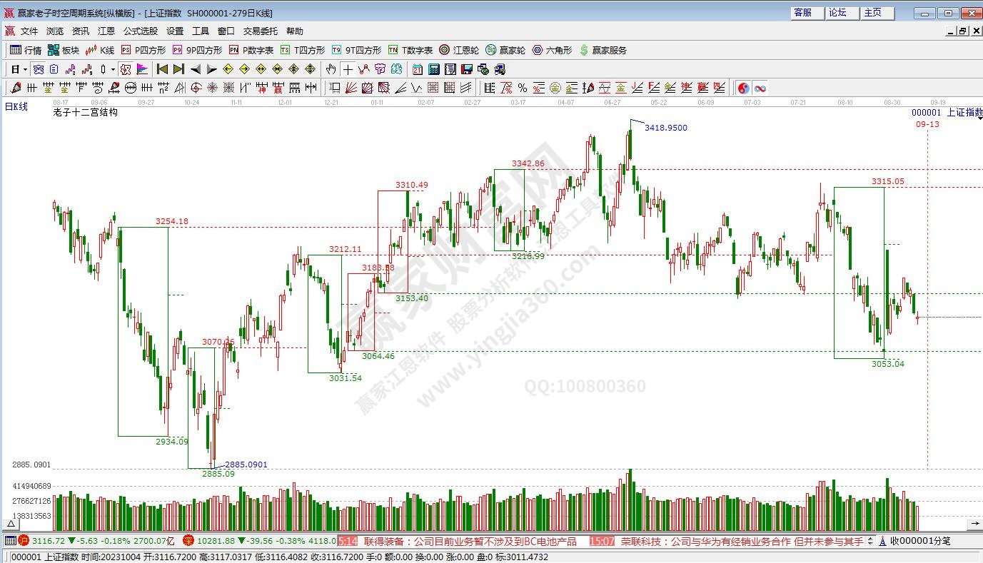Expand the 日 period dropdown arrow
This screenshot has height=563, width=983.
[25, 69]
